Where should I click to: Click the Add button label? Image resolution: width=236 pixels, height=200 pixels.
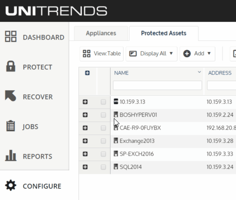[199, 53]
